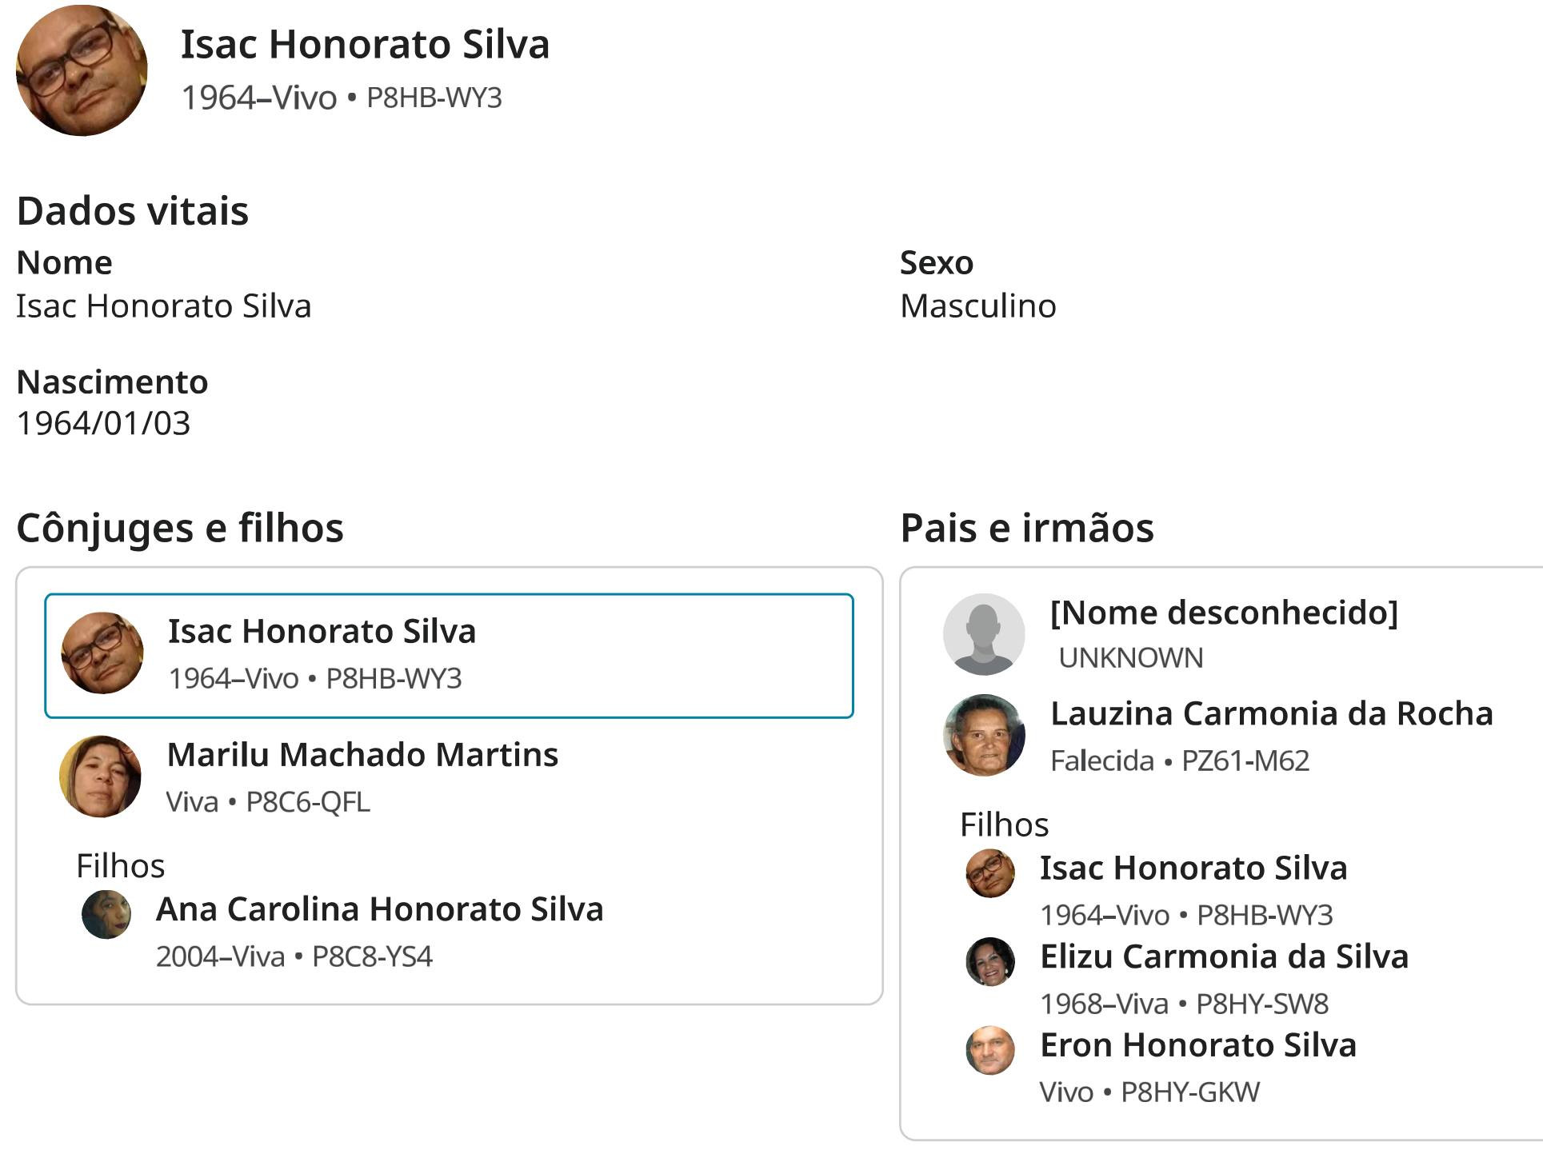The image size is (1543, 1150).
Task: Open the Eron Honorato Silva name link
Action: click(x=1198, y=1045)
